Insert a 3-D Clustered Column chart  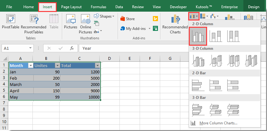click(198, 60)
